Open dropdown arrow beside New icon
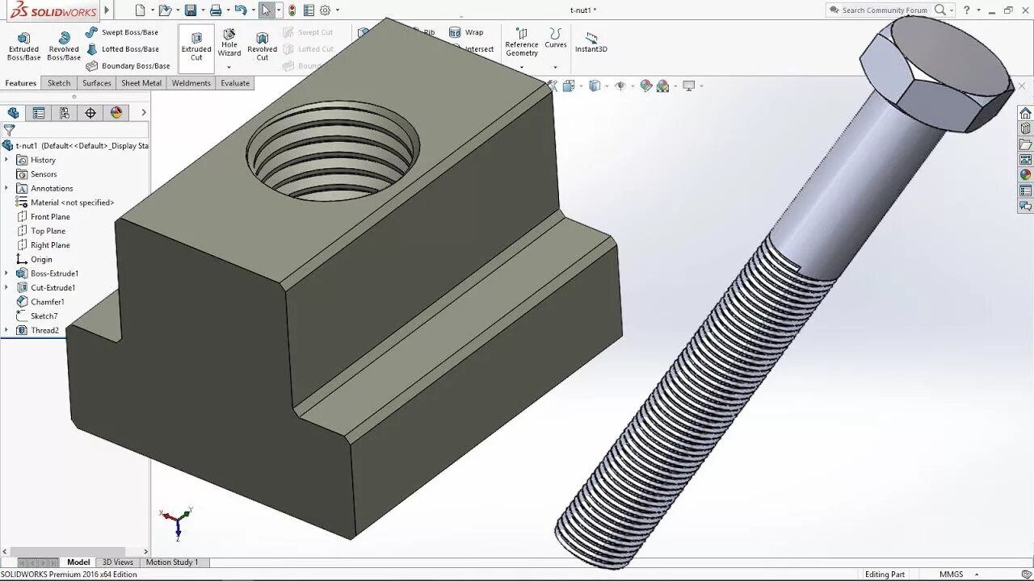This screenshot has width=1034, height=581. (x=152, y=10)
